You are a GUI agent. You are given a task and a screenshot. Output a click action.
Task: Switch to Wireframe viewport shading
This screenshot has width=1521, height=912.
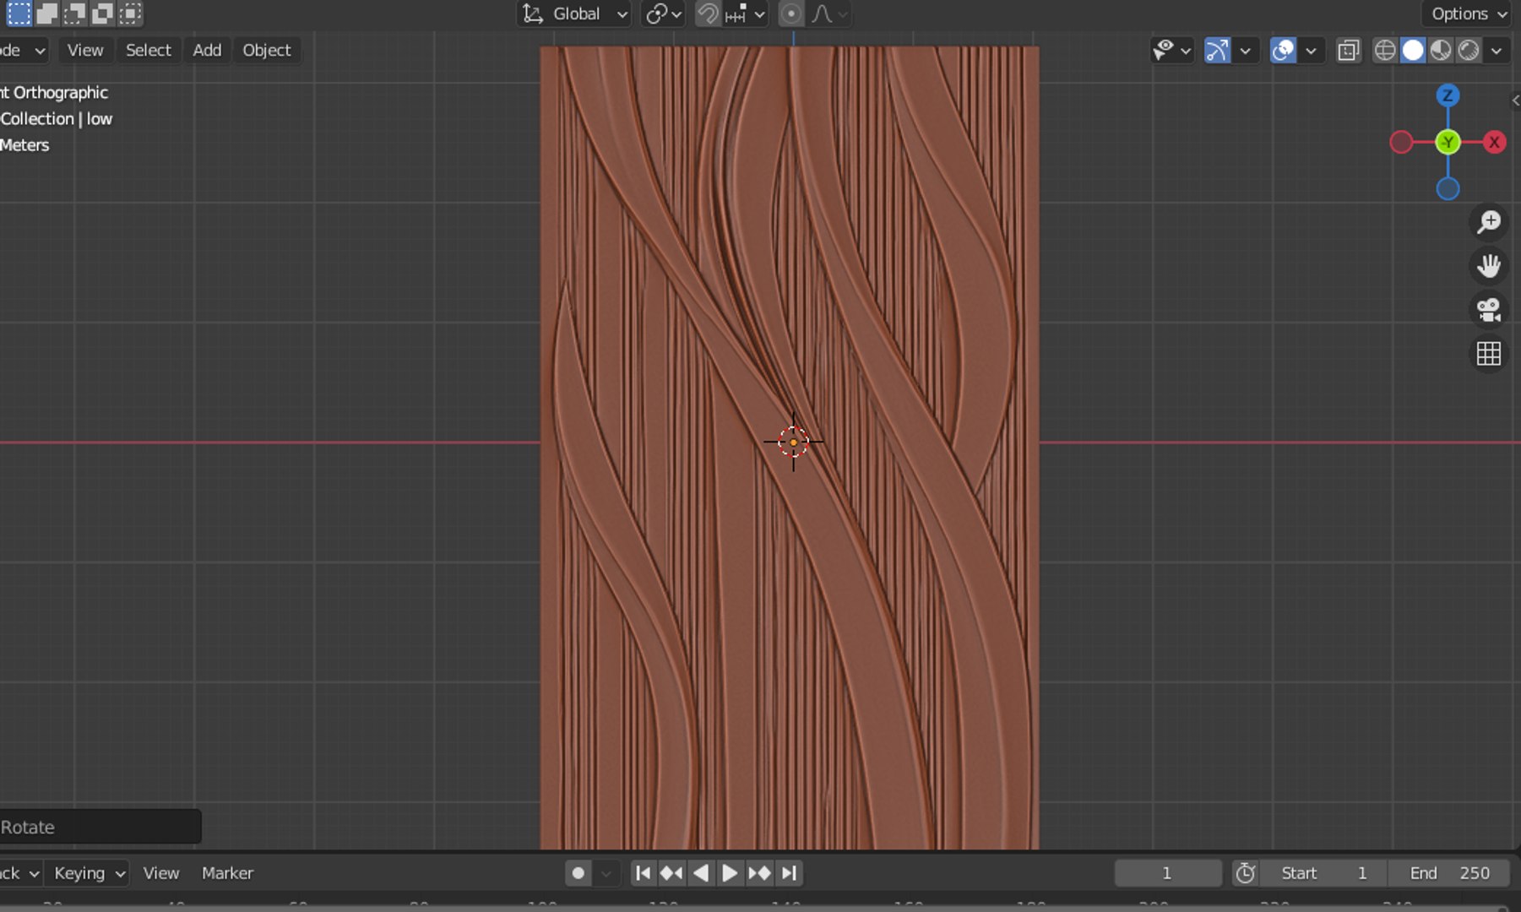[x=1385, y=51]
